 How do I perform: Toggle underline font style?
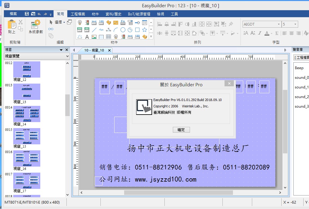[x=277, y=33]
